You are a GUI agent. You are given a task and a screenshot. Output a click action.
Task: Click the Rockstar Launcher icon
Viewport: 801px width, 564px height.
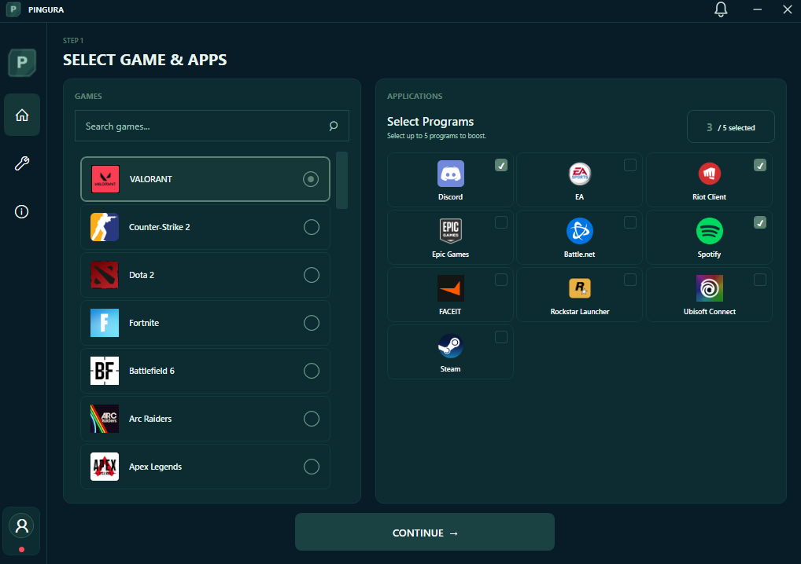point(580,288)
